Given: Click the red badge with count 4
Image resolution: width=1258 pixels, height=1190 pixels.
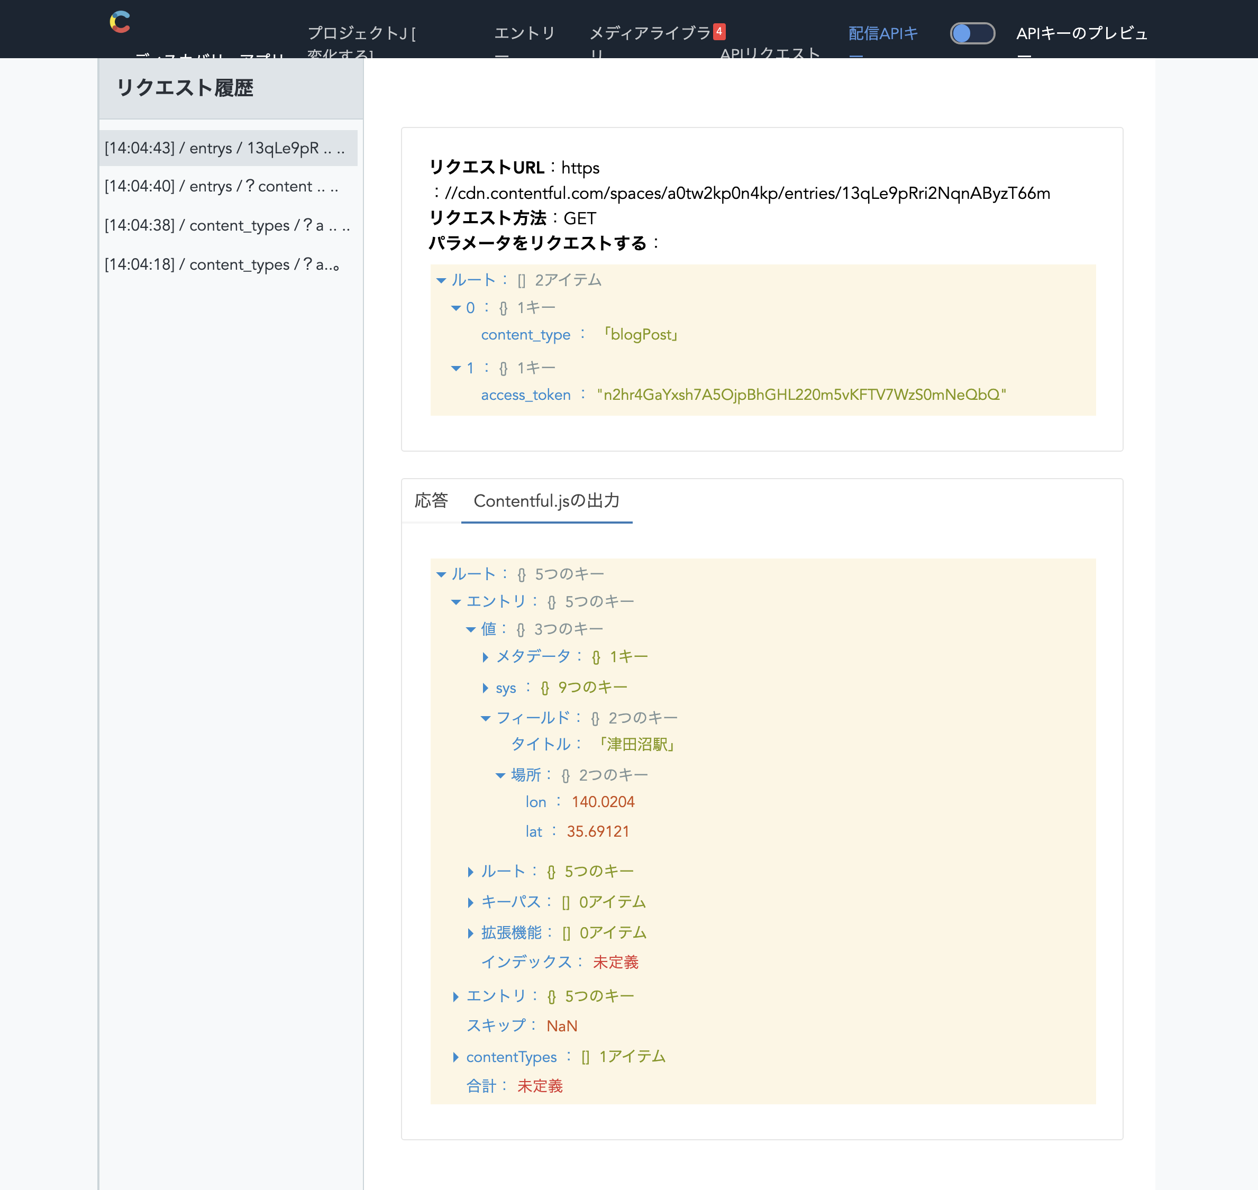Looking at the screenshot, I should click(719, 31).
